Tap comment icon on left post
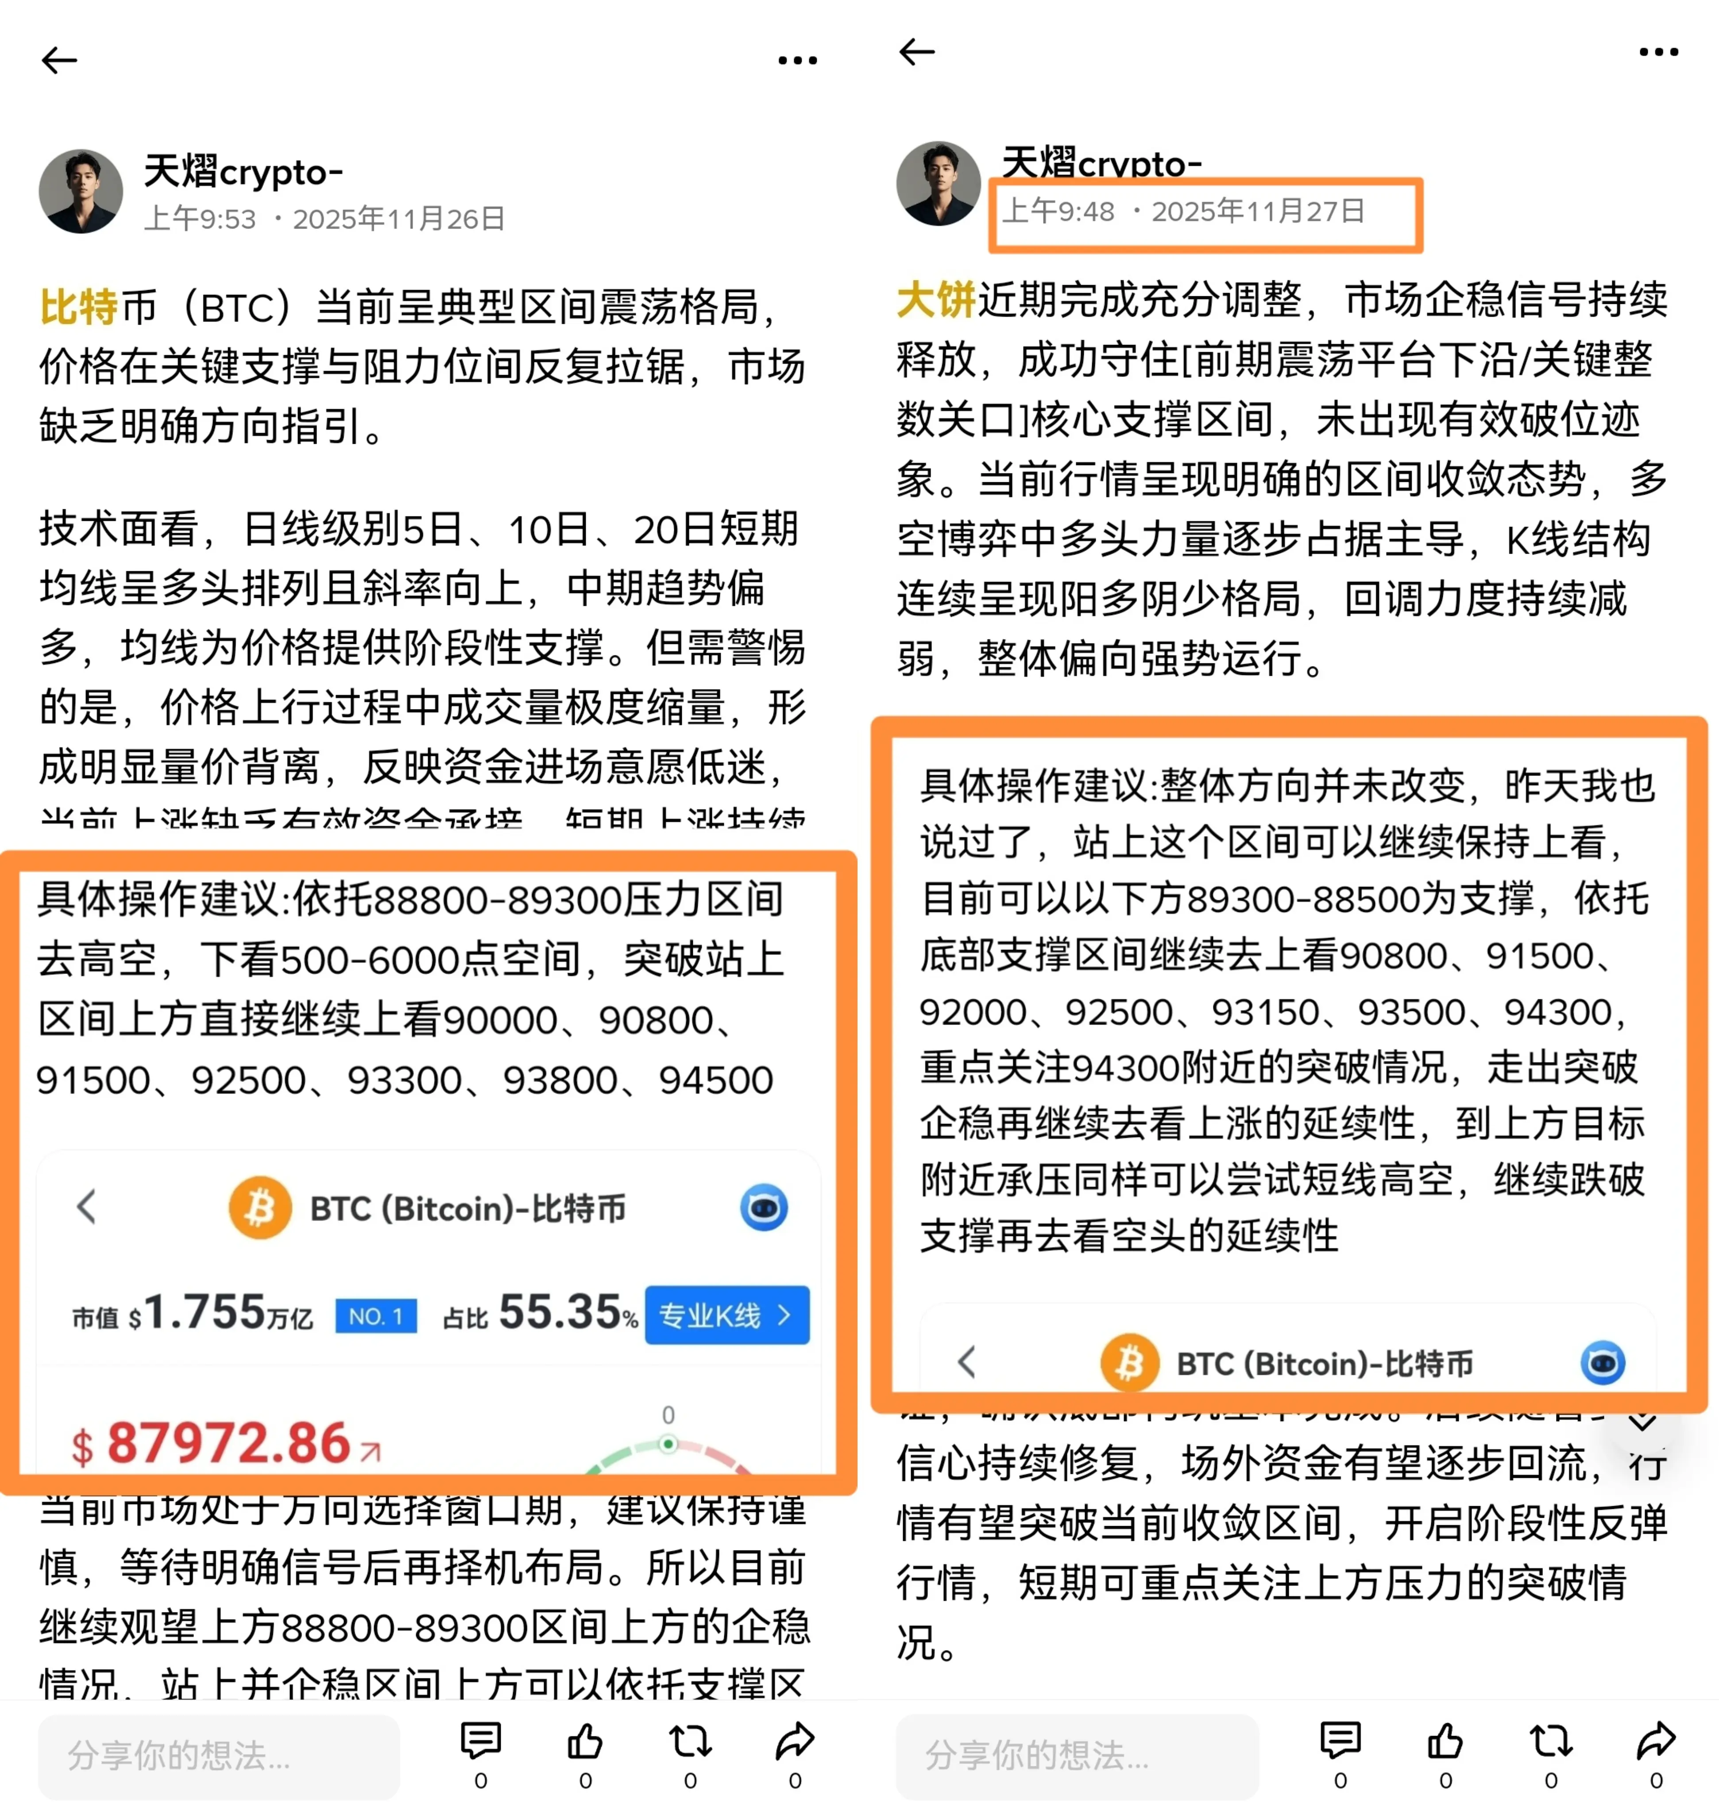Screen dimensions: 1719x1814 (x=481, y=1740)
